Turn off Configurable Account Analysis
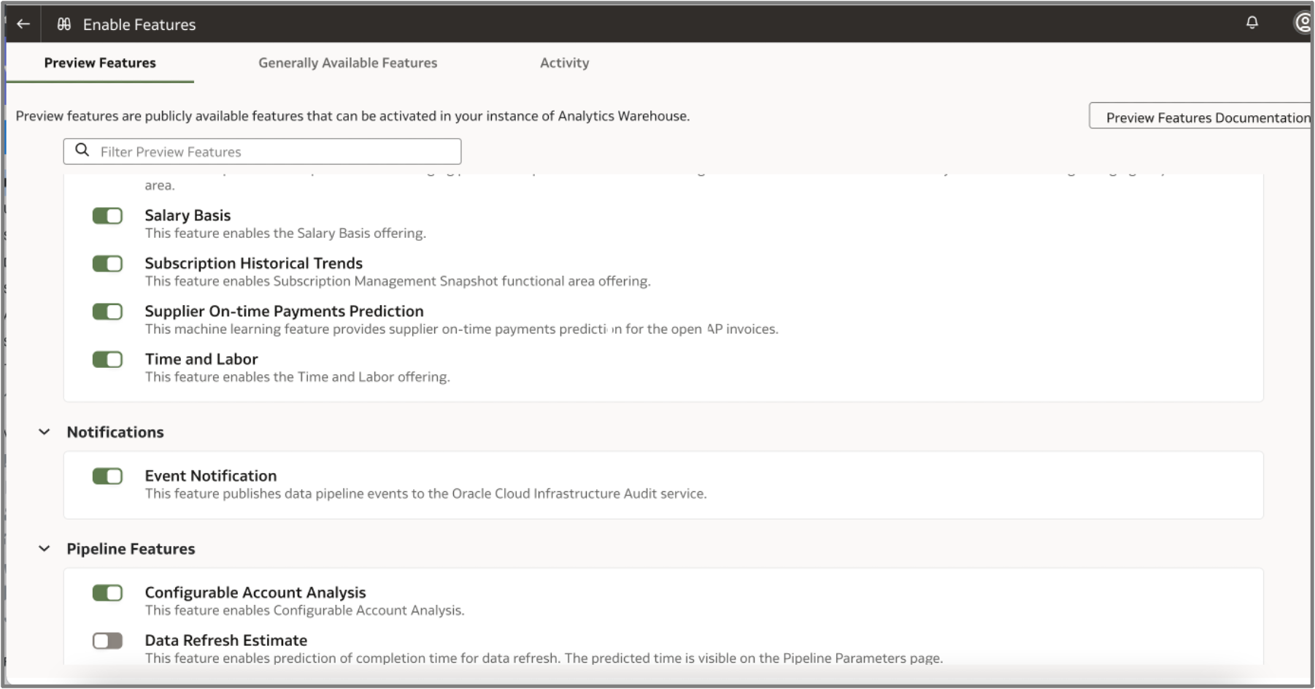1315x689 pixels. coord(107,593)
